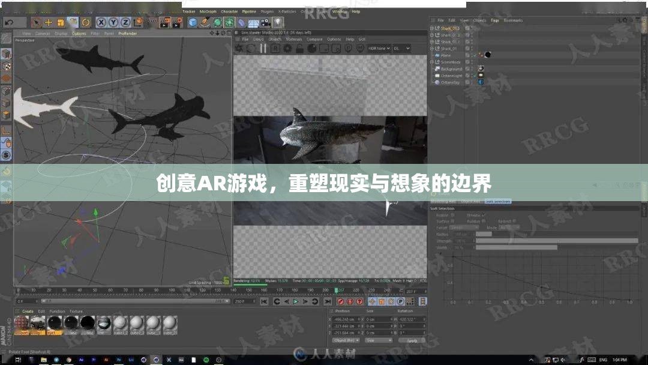Viewport: 648px width, 365px height.
Task: Toggle visibility dots of Plane object
Action: point(472,55)
